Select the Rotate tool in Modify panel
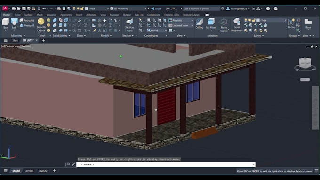320x180 pixels. click(104, 25)
